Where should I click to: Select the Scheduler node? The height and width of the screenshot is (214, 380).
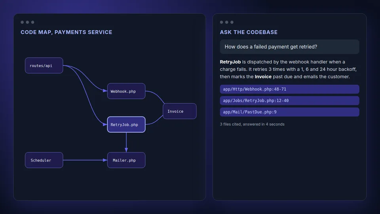(44, 160)
